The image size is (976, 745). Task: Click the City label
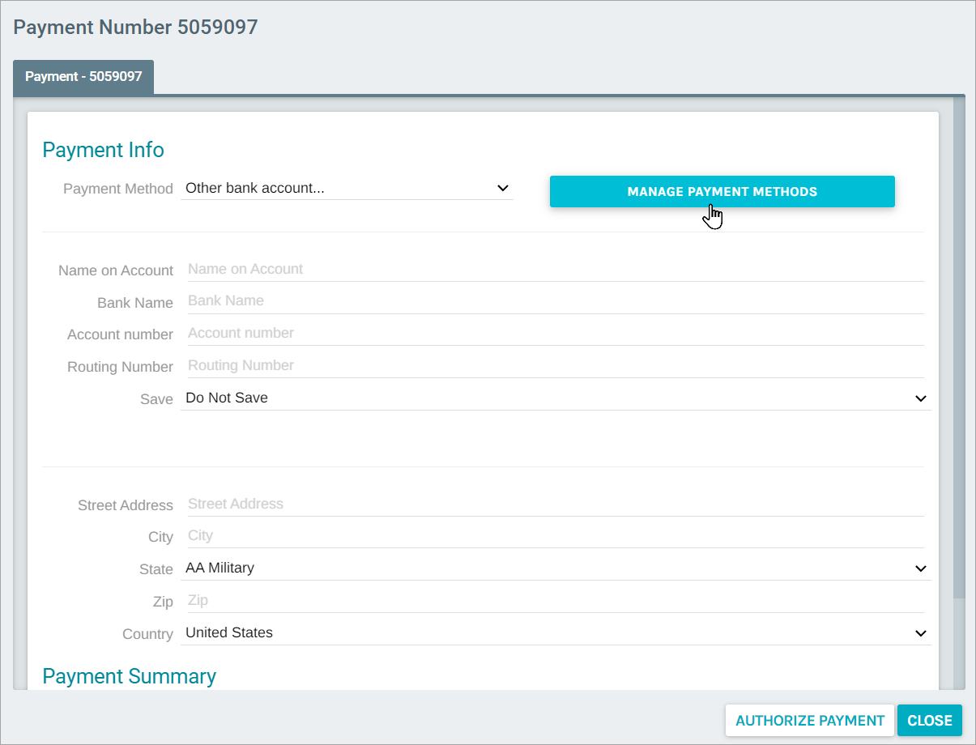coord(160,537)
